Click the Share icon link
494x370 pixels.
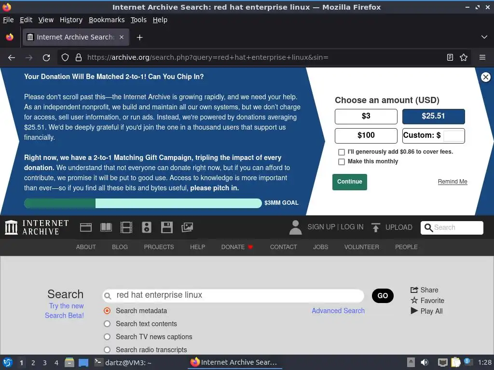(x=424, y=290)
